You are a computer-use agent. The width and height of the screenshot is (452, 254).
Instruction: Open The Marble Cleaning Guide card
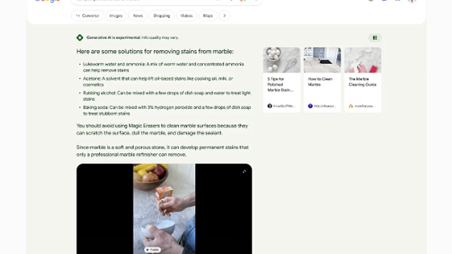[x=363, y=80]
